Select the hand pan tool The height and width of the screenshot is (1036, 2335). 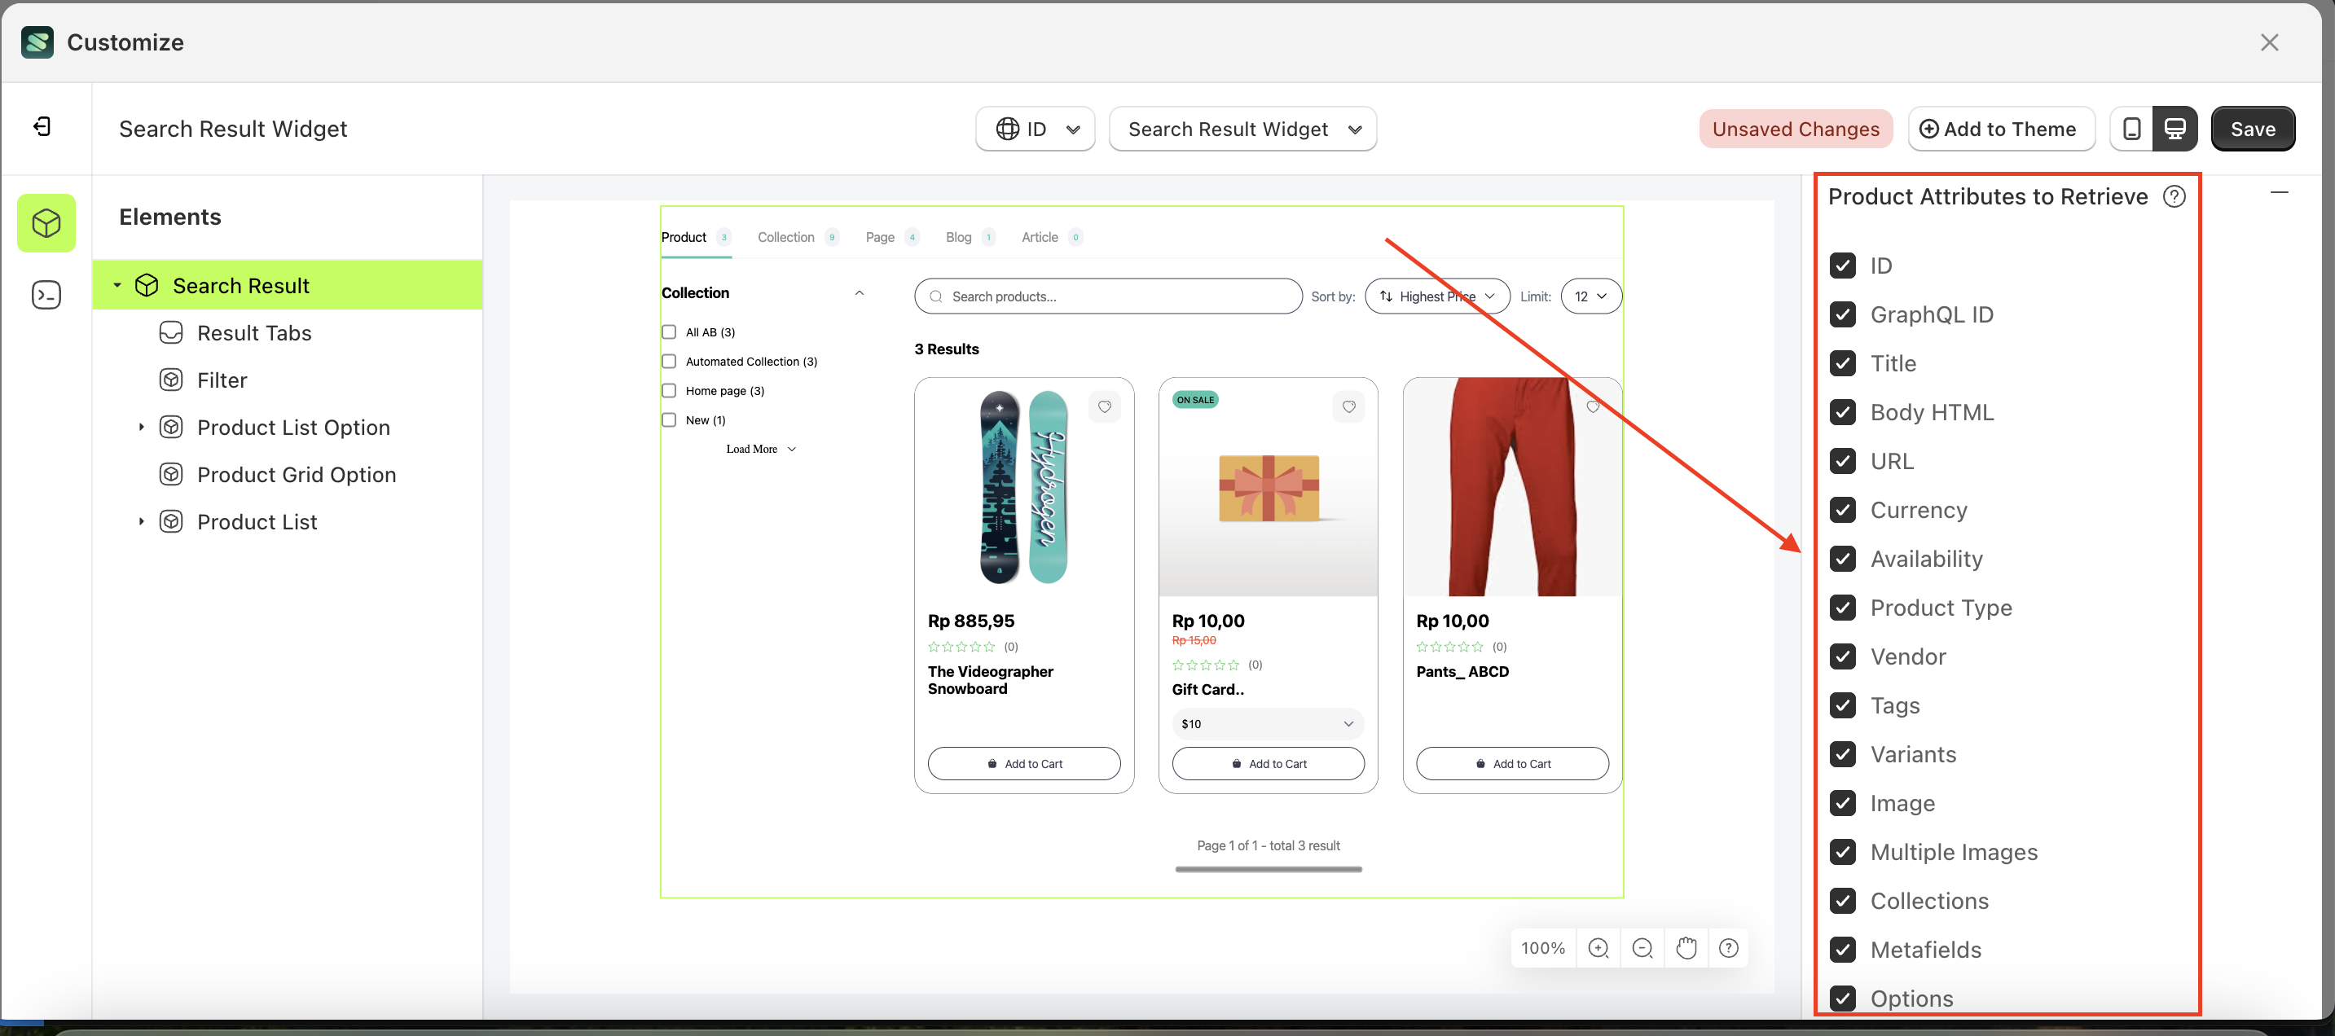(x=1685, y=948)
